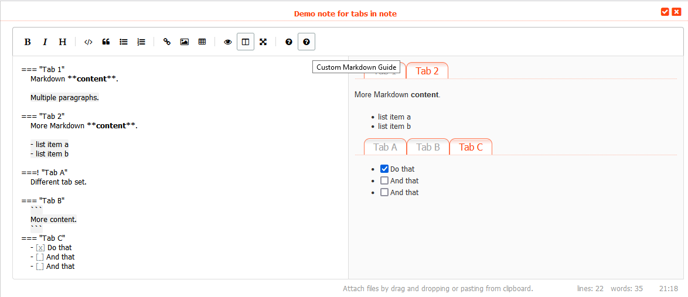The height and width of the screenshot is (297, 688).
Task: Apply bold formatting from toolbar
Action: [x=28, y=42]
